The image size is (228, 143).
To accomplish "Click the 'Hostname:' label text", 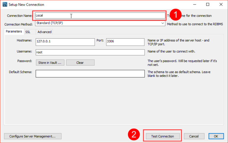I will [x=24, y=40].
